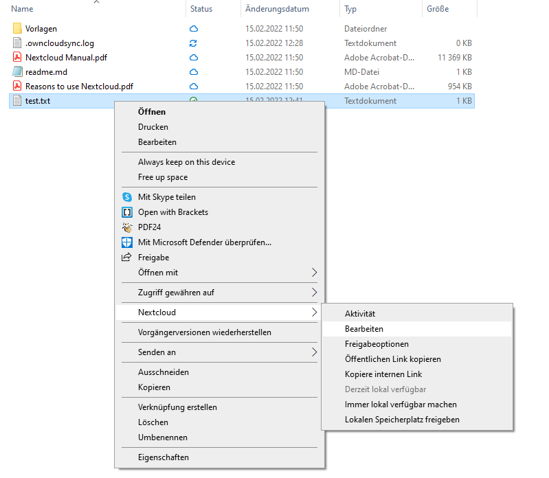The width and height of the screenshot is (549, 478).
Task: Open the Senden an entry
Action: click(219, 352)
